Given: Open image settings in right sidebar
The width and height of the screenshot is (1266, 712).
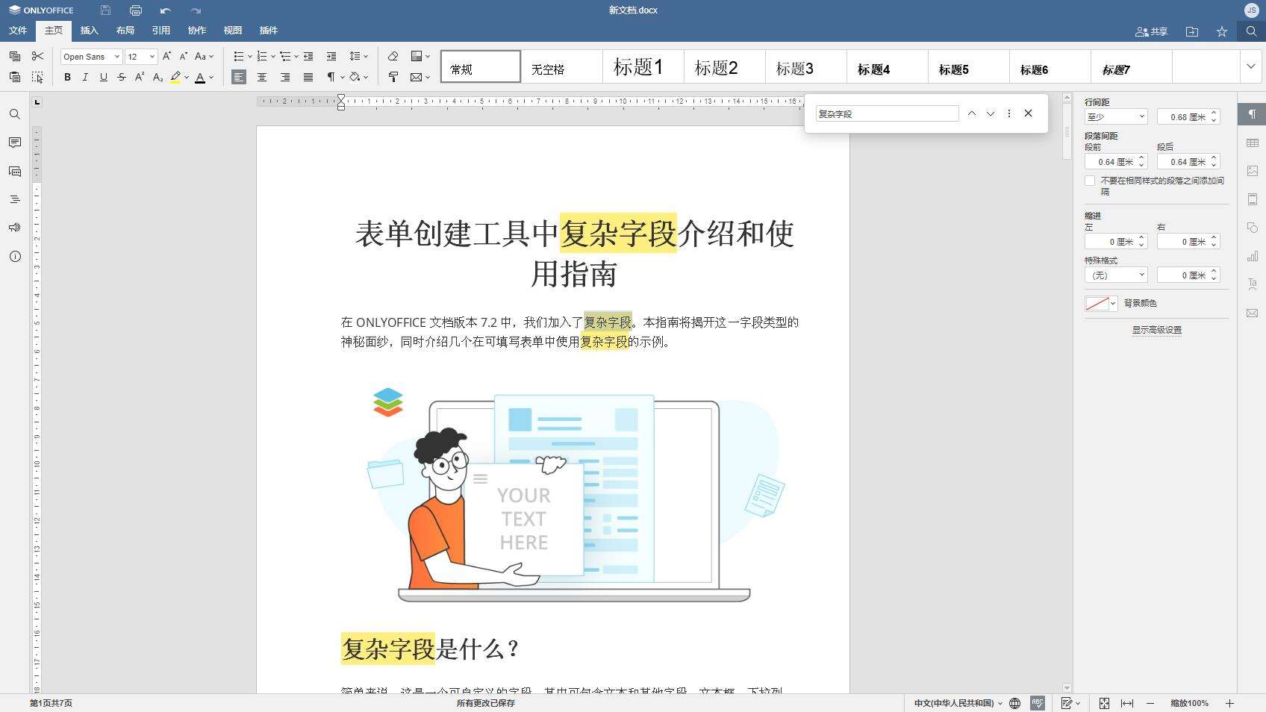Looking at the screenshot, I should click(1252, 171).
